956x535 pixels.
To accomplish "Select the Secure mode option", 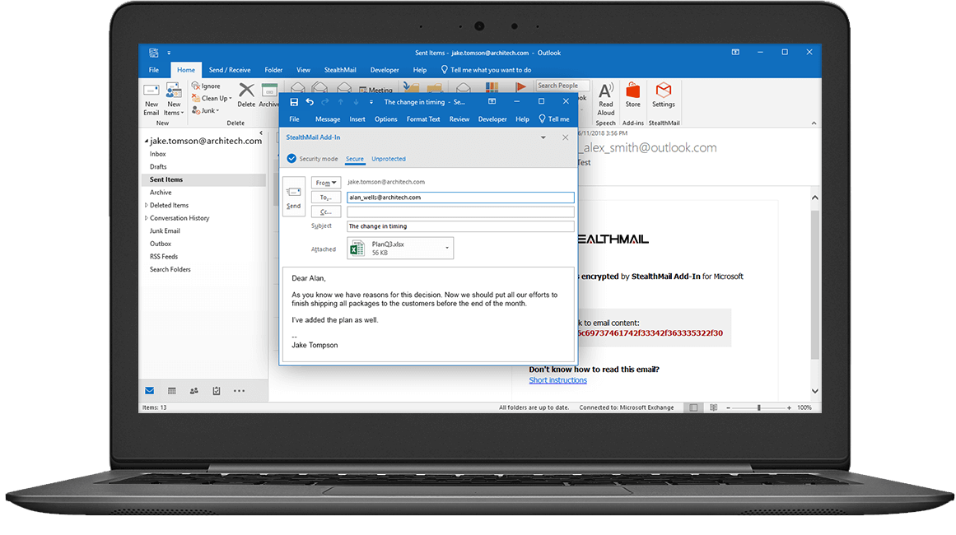I will tap(354, 159).
